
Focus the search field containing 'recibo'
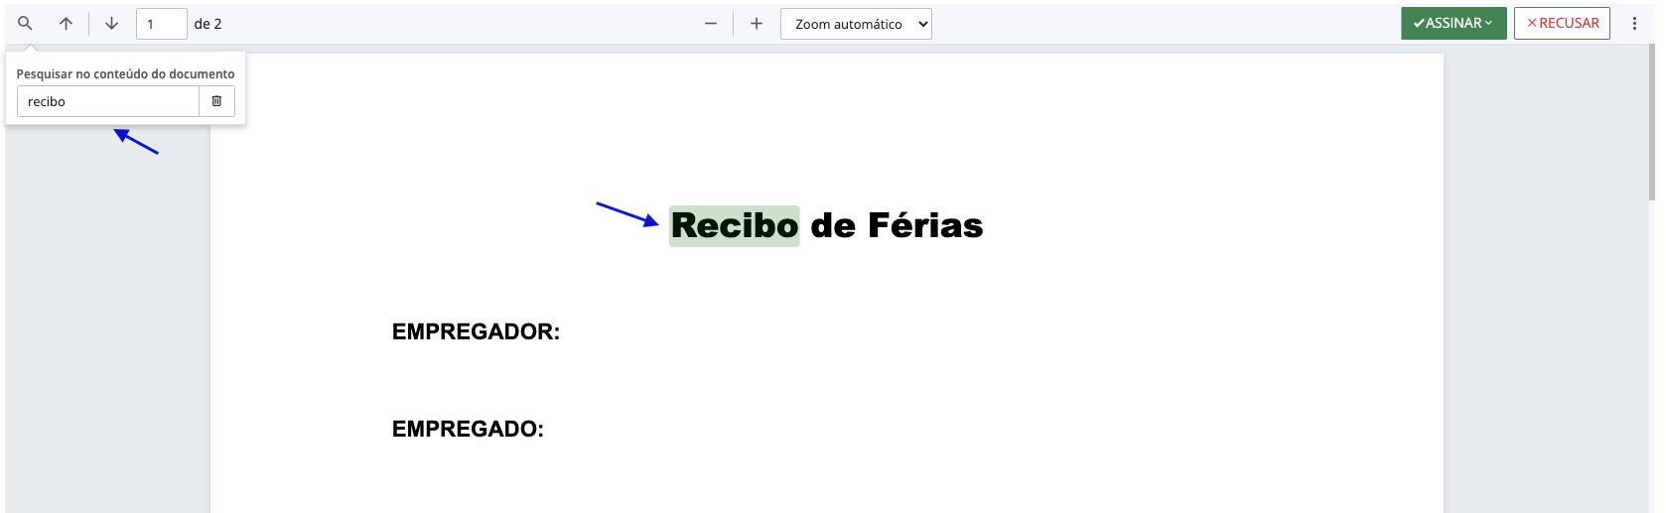tap(108, 101)
